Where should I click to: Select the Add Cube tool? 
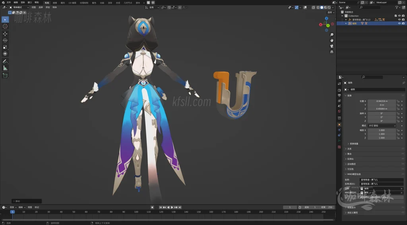point(5,75)
